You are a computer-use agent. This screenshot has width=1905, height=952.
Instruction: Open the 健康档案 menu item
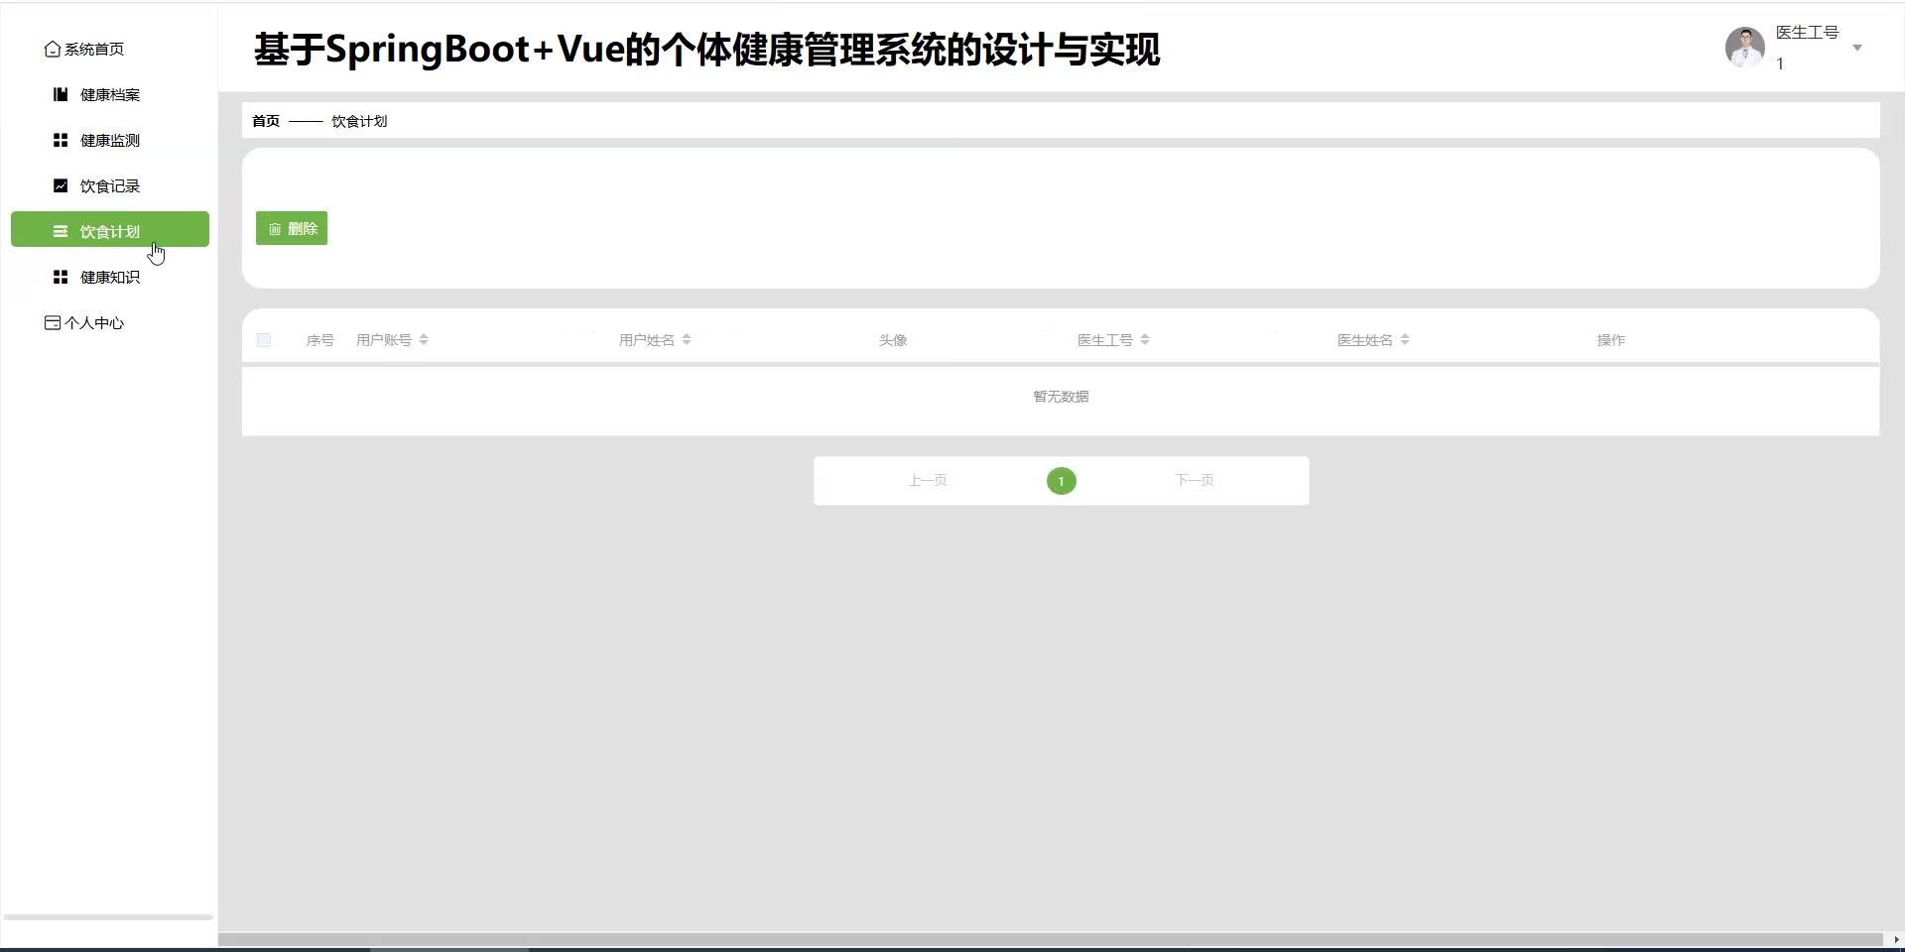coord(110,95)
